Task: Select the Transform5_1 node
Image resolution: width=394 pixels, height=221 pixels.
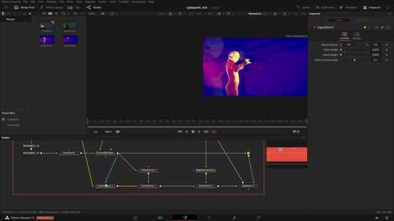Action: pos(206,186)
